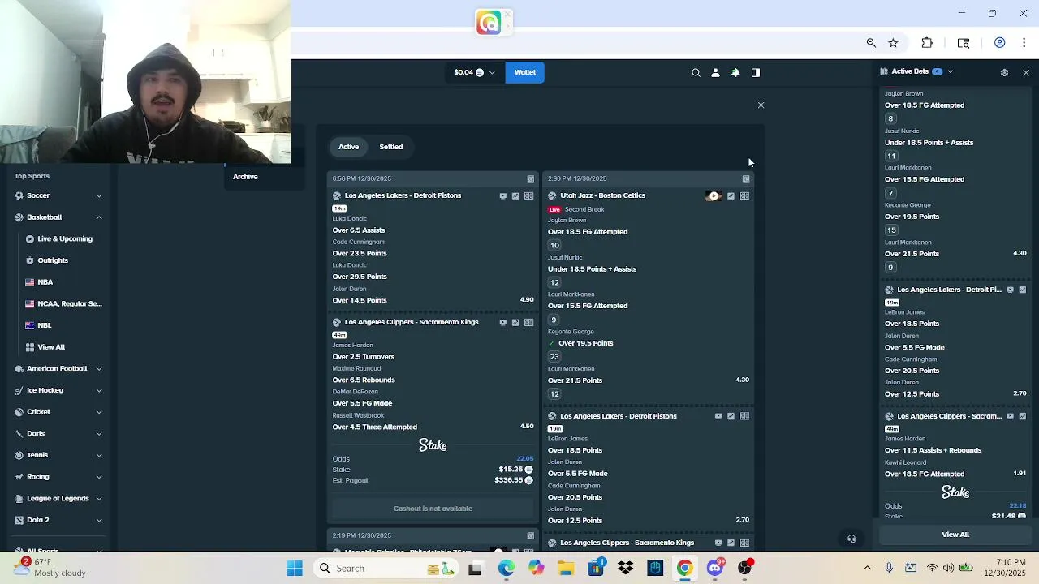Open scoreboard icon on Lakers - Pistons in 2:30 PM bet
The height and width of the screenshot is (584, 1039).
click(x=744, y=416)
